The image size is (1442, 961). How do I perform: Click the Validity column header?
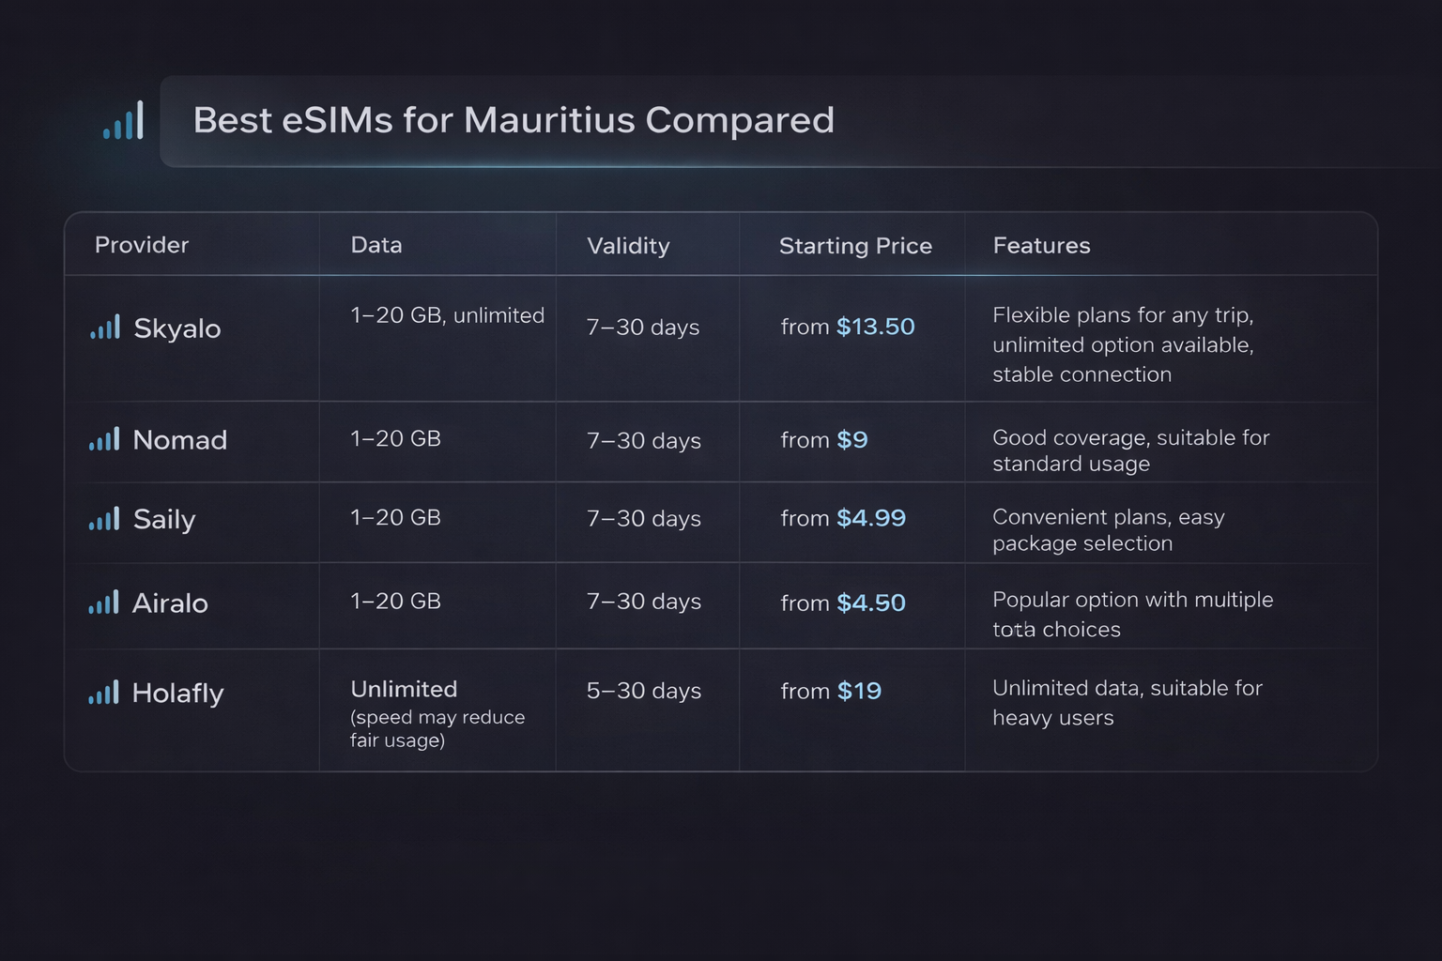click(x=628, y=245)
